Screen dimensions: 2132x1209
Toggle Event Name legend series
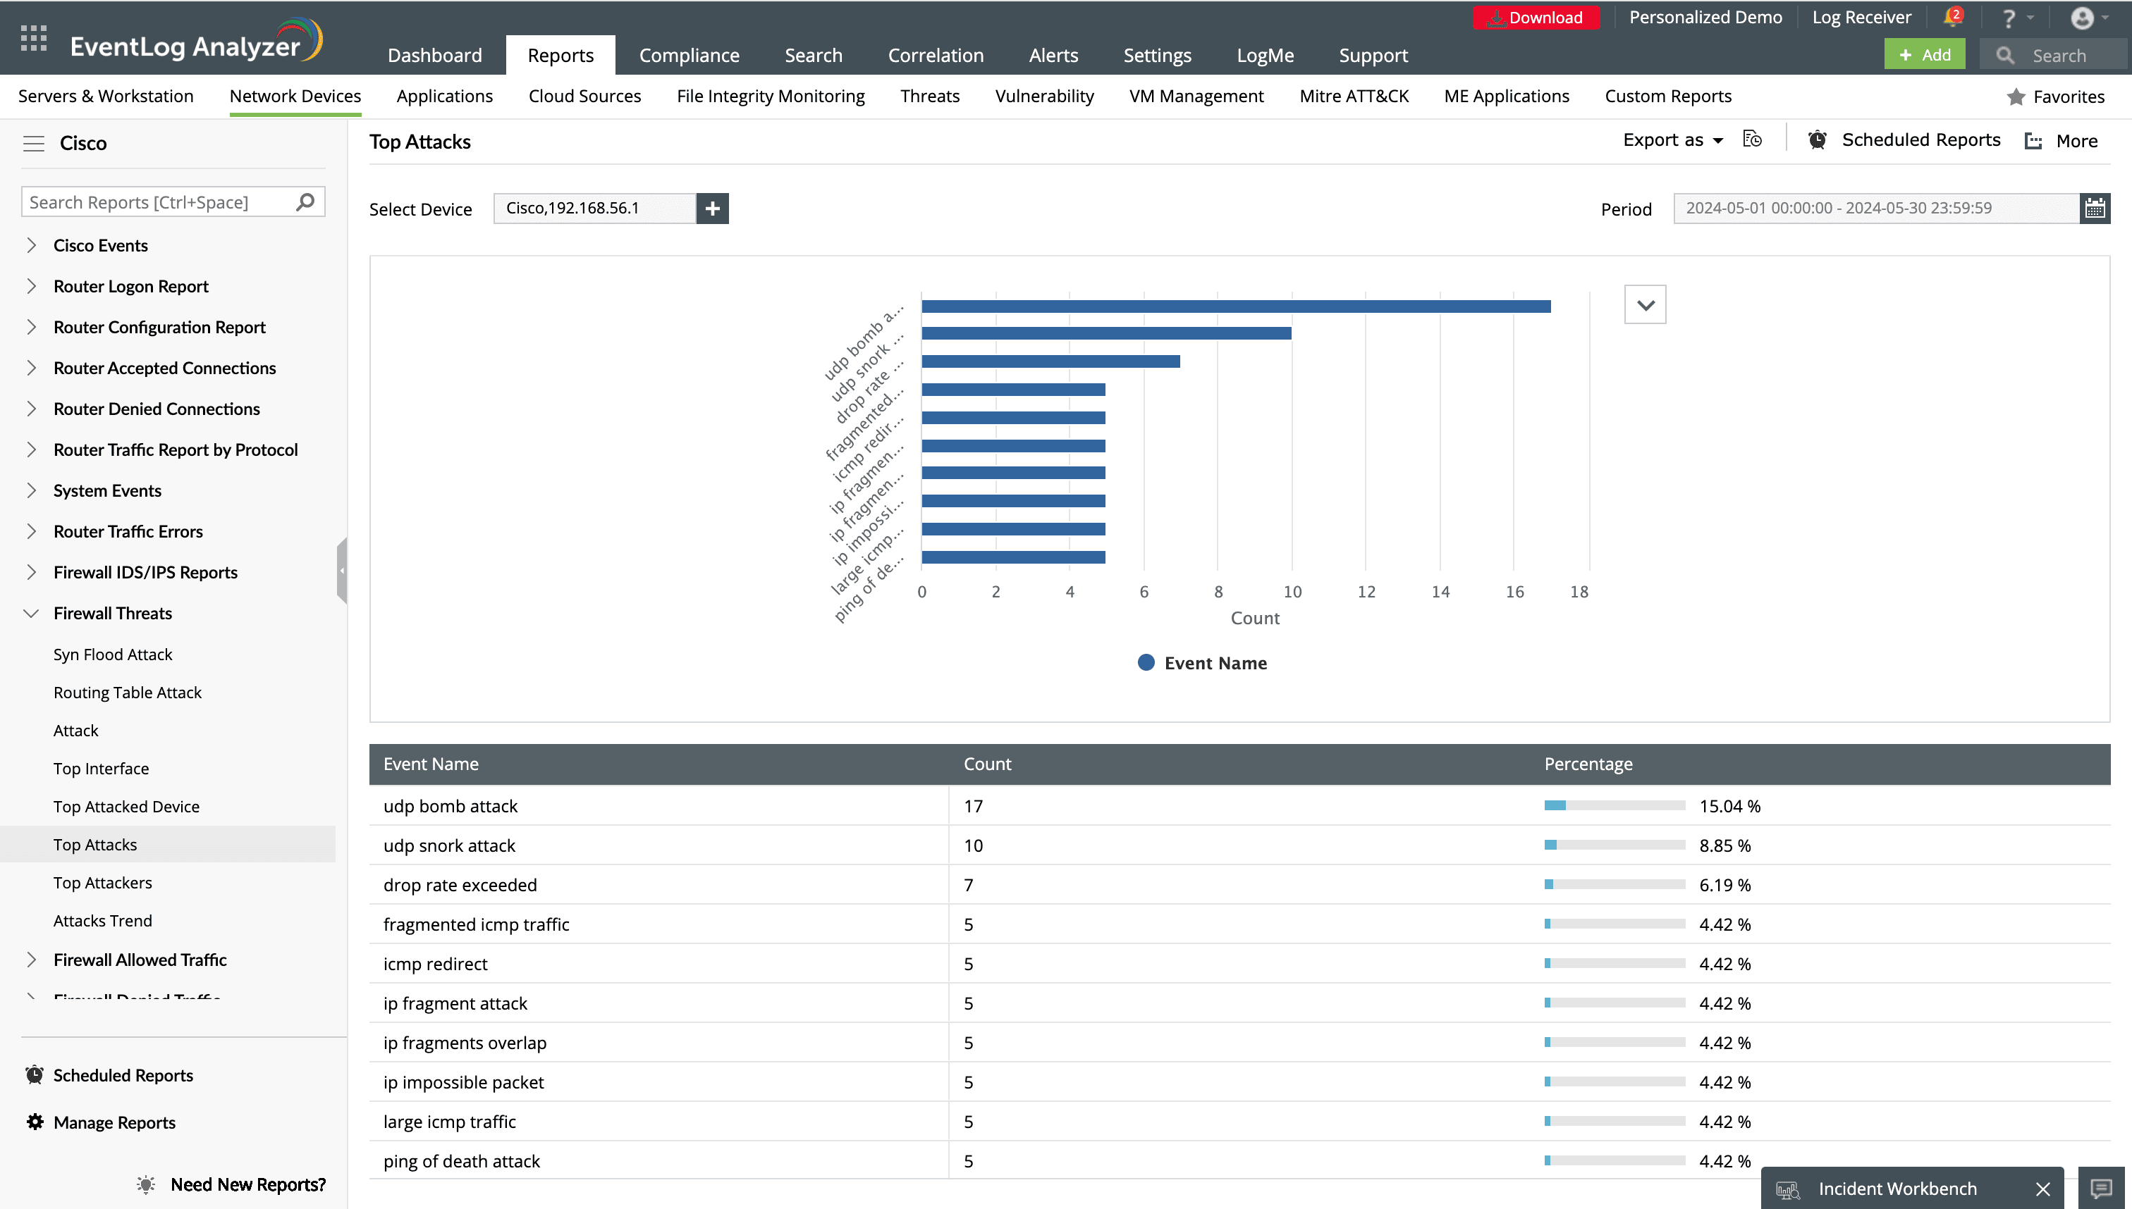tap(1201, 662)
